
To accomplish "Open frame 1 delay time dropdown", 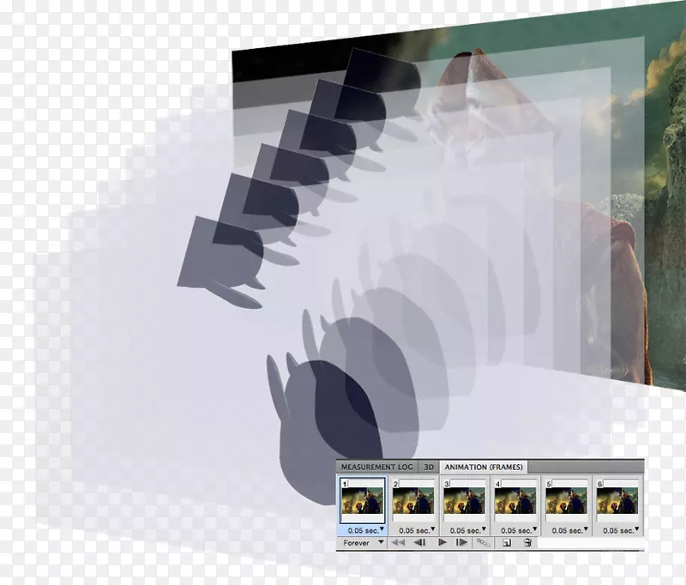I will tap(366, 530).
